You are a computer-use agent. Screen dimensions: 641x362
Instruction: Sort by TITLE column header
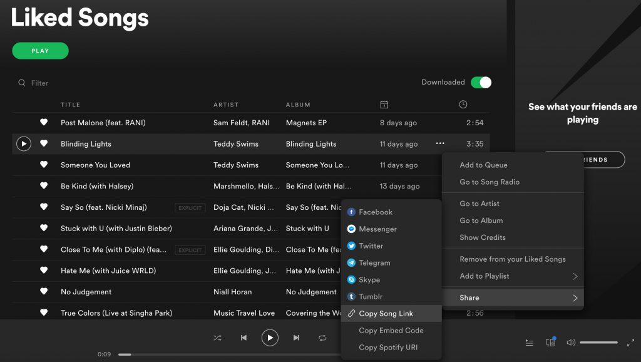pyautogui.click(x=70, y=105)
